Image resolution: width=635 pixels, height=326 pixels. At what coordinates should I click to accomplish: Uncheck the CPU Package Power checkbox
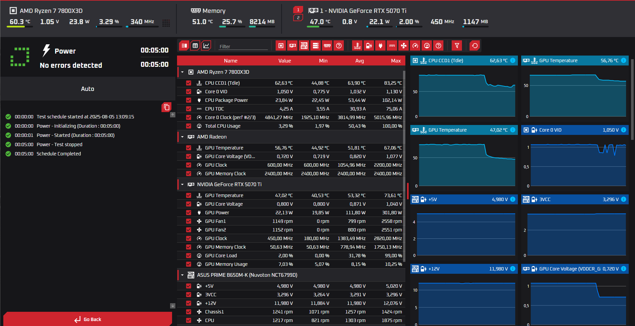pyautogui.click(x=189, y=100)
